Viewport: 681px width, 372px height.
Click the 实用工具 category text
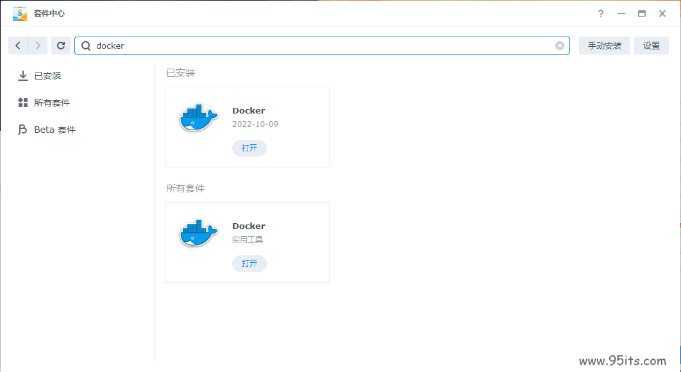point(248,239)
